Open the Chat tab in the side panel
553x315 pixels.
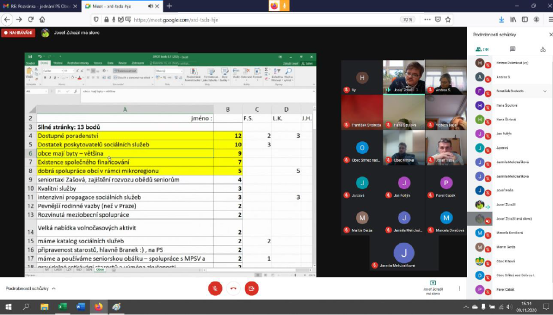click(x=512, y=49)
